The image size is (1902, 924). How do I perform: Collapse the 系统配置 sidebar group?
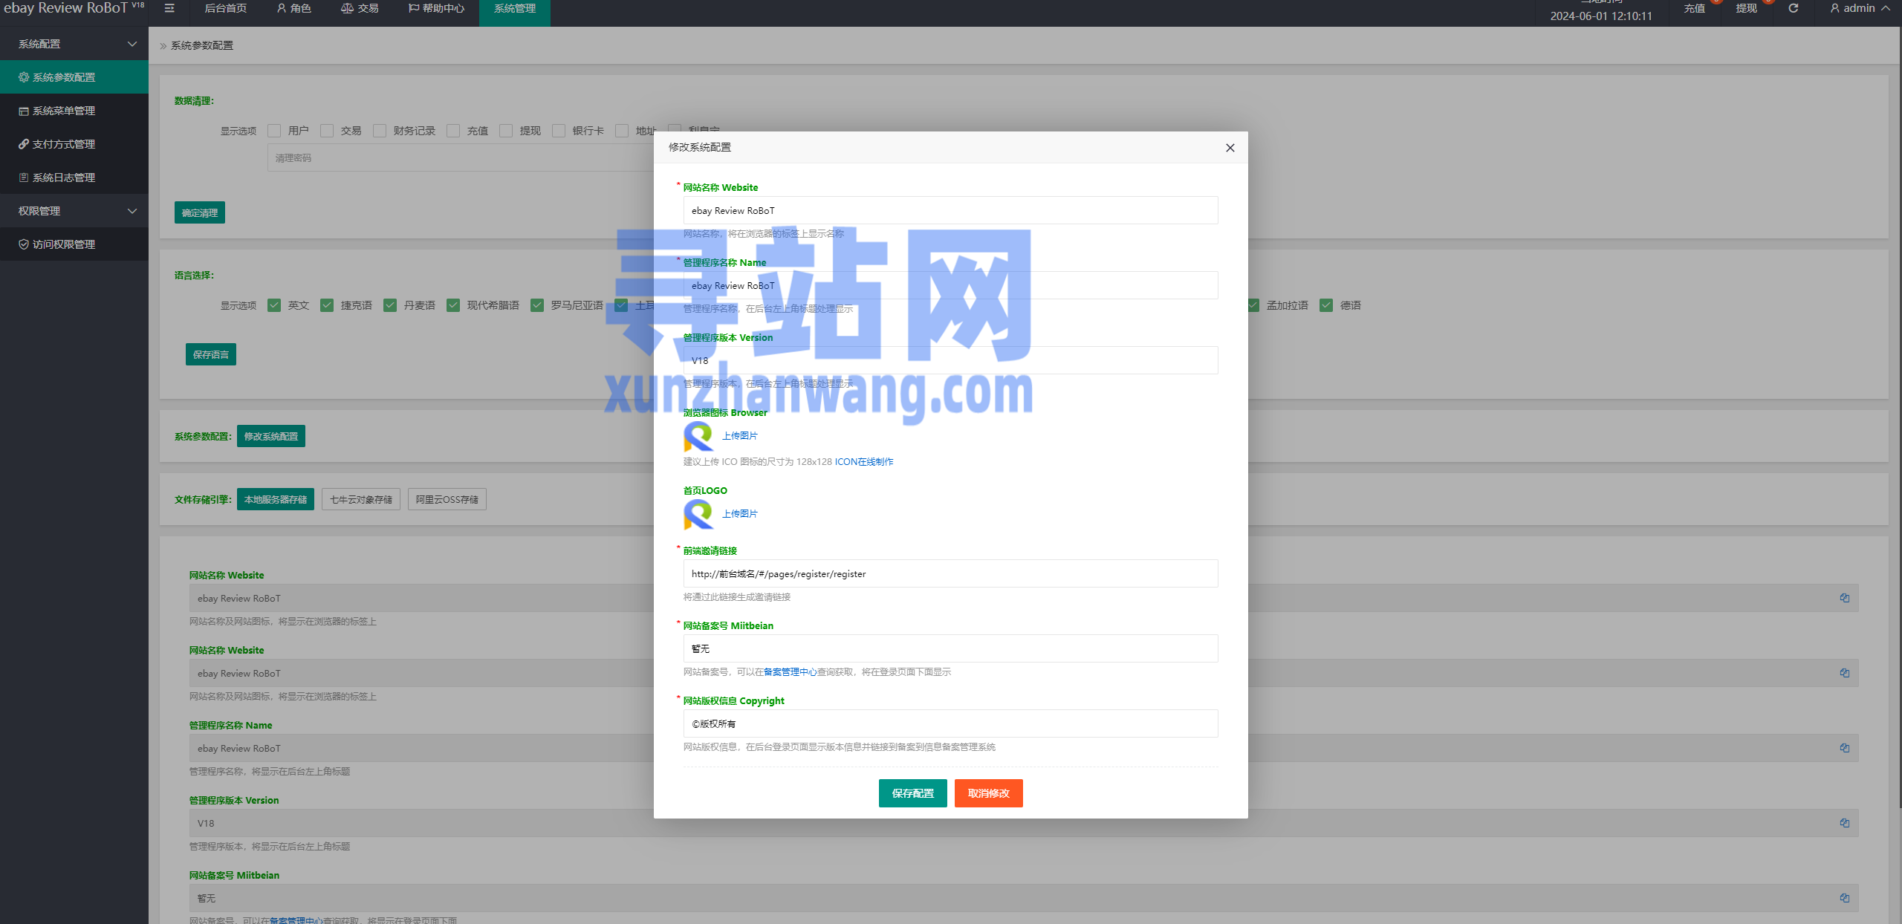[x=74, y=44]
